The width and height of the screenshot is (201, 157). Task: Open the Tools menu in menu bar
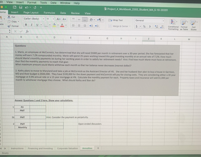(43, 3)
